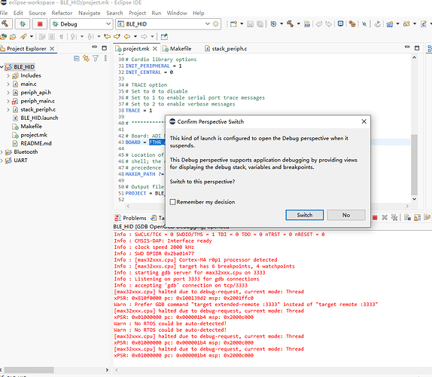Image resolution: width=432 pixels, height=377 pixels.
Task: Edit launch configuration with the gear icon
Action: pos(216,24)
